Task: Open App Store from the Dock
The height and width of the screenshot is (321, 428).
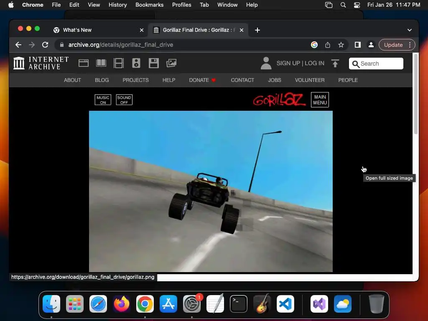Action: [168, 304]
